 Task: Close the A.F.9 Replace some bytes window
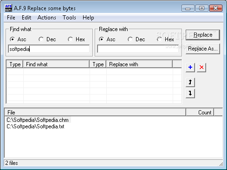[x=216, y=8]
